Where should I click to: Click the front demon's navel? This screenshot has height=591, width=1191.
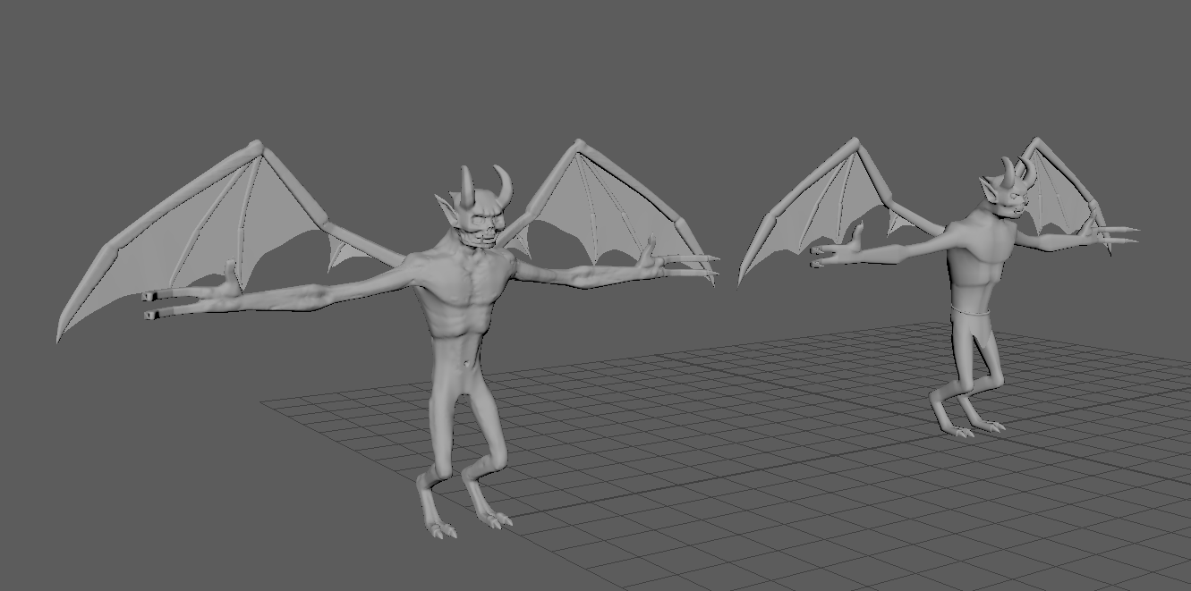[x=464, y=363]
